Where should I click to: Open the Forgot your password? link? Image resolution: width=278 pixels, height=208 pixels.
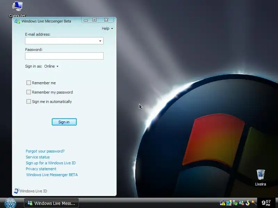tap(45, 151)
